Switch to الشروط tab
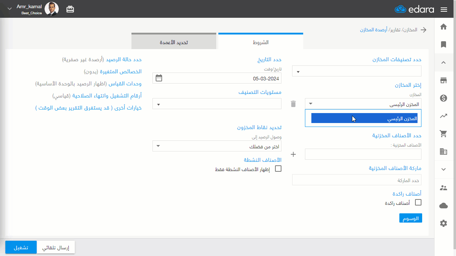The image size is (456, 256). tap(261, 42)
